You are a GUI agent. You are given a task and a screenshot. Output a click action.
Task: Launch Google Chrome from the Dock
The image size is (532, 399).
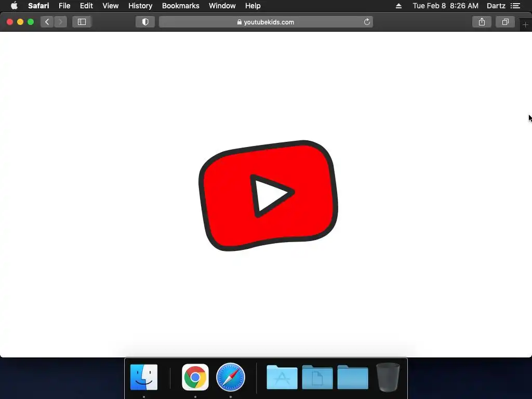tap(195, 377)
